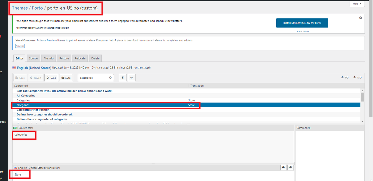The width and height of the screenshot is (373, 181).
Task: Open Recommended by Dynamic Featured Image plugin link
Action: point(42,28)
